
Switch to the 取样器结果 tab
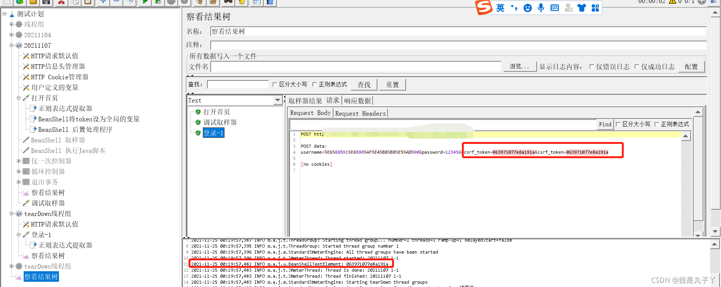(305, 101)
